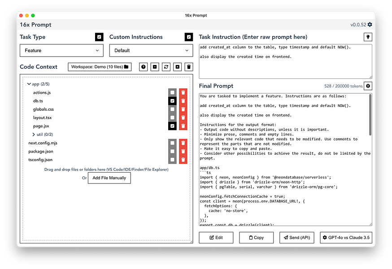
Task: Click the collapse minus icon in Code Context toolbar
Action: 155,67
